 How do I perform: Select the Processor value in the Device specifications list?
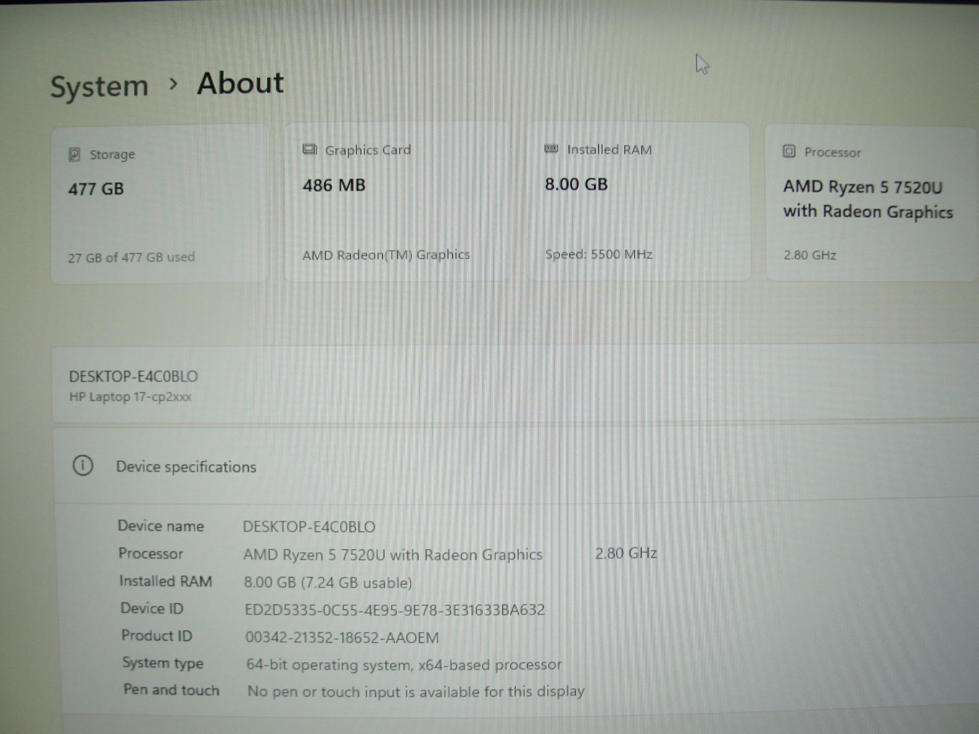[393, 555]
